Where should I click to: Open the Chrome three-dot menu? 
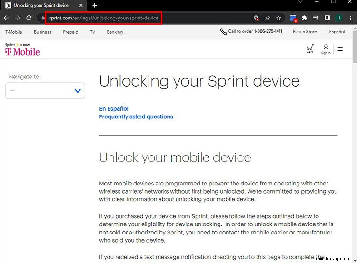coord(350,18)
